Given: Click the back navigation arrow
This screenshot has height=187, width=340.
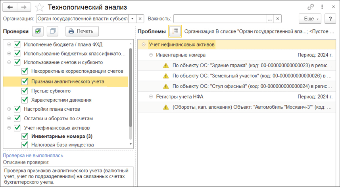Looking at the screenshot, I should coord(10,7).
